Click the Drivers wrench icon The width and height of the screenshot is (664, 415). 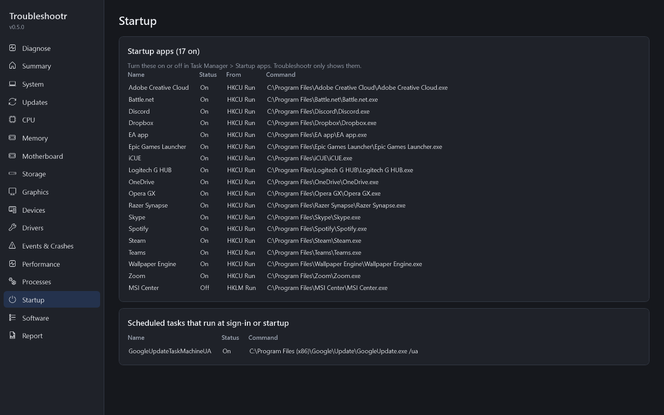12,228
